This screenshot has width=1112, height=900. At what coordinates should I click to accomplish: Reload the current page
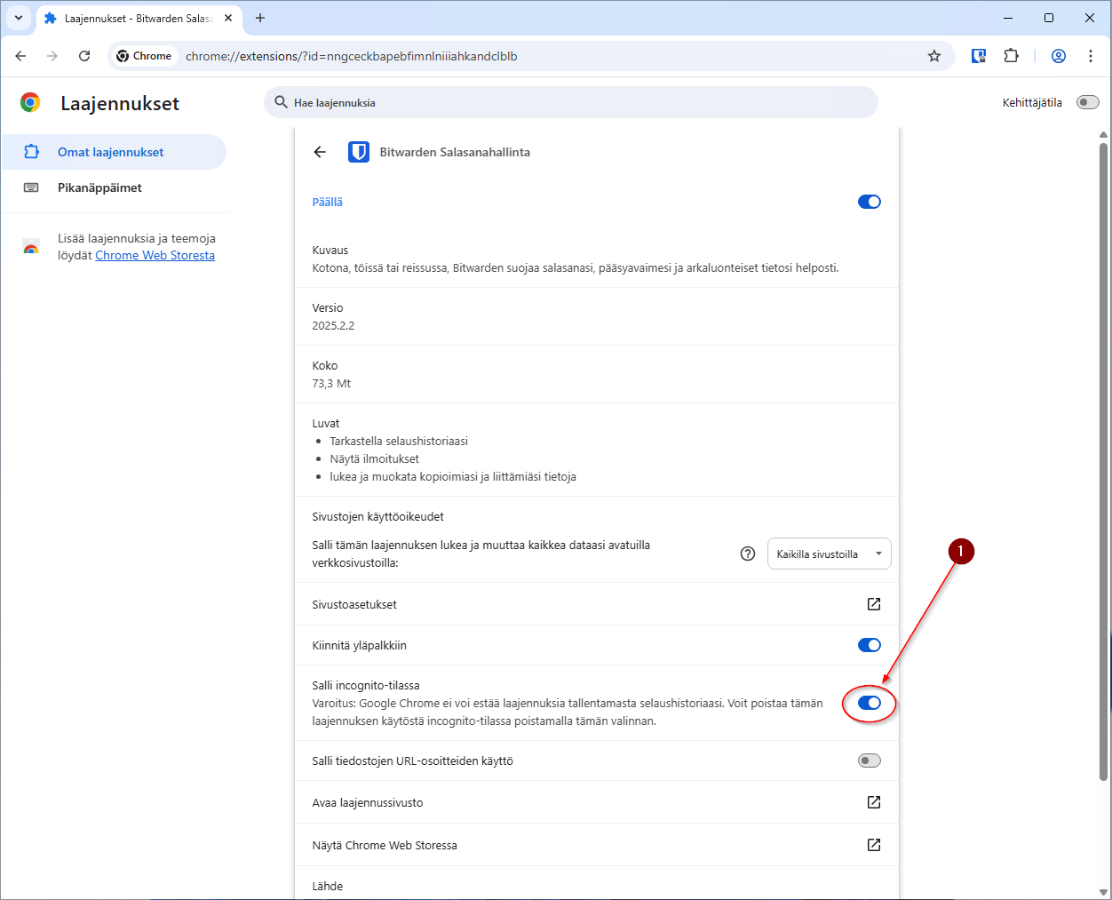point(84,56)
